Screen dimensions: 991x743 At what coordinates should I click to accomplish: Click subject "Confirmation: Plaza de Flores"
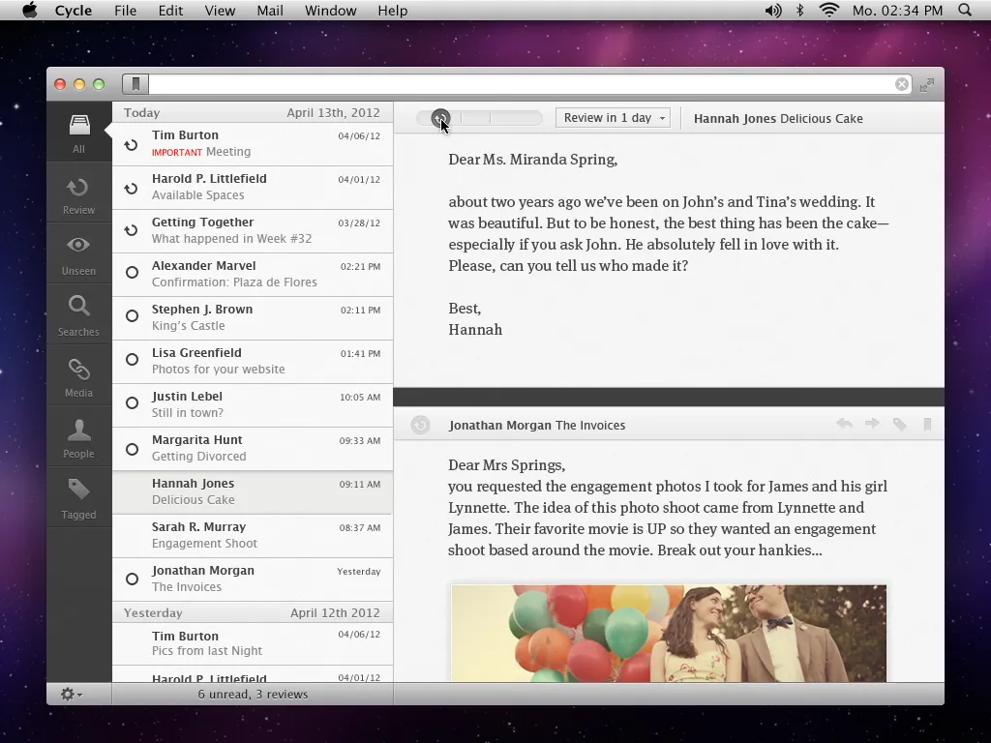pyautogui.click(x=234, y=282)
